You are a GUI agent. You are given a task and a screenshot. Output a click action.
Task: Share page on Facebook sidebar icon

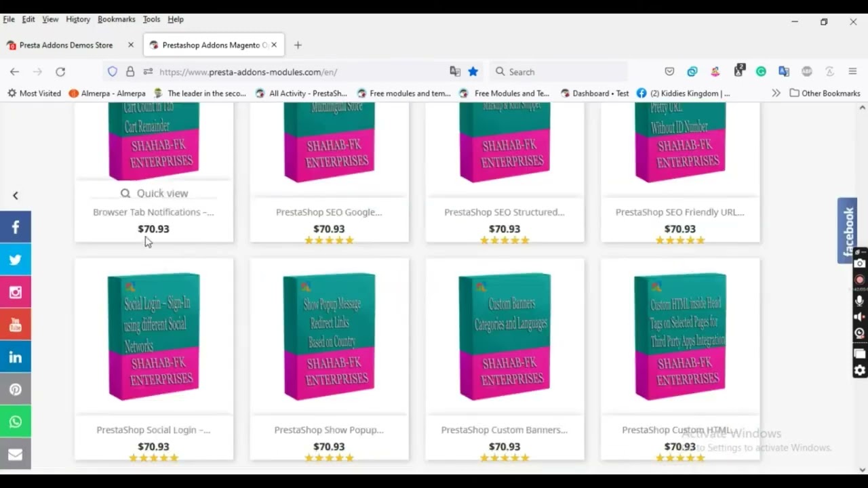pyautogui.click(x=16, y=227)
